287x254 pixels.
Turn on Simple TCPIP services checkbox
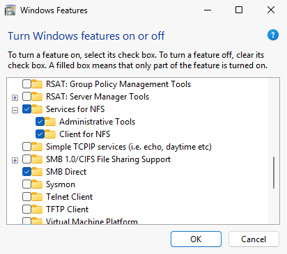click(26, 147)
